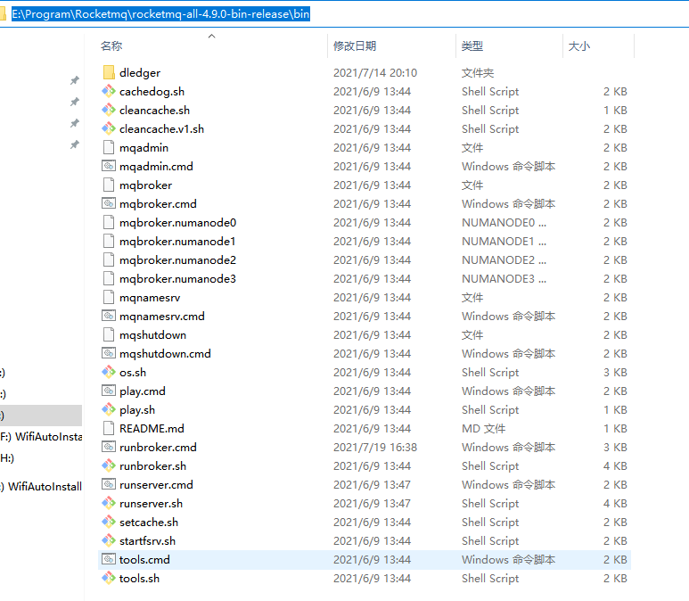The image size is (689, 601).
Task: Click the mqnamesrv blank file icon
Action: pyautogui.click(x=109, y=297)
